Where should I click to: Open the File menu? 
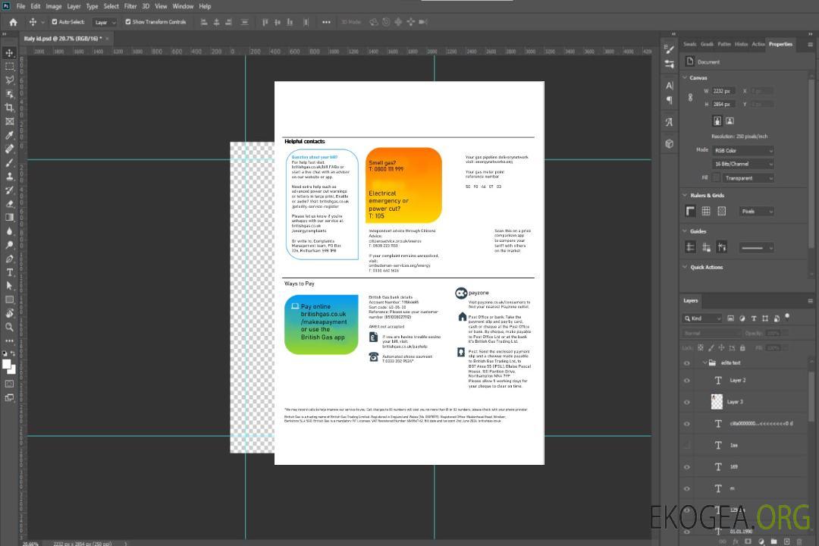click(21, 6)
